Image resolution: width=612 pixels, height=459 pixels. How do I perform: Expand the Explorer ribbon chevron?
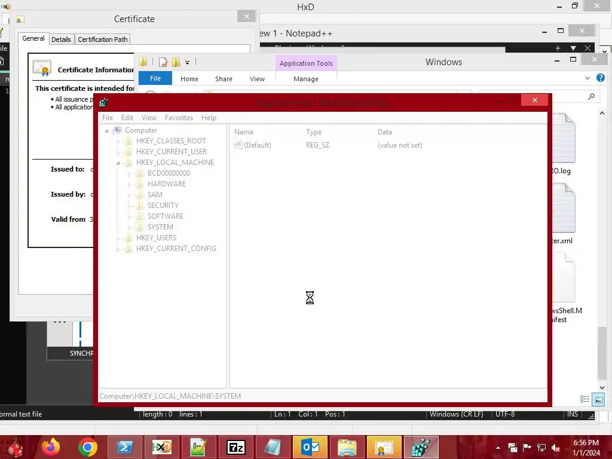(587, 78)
